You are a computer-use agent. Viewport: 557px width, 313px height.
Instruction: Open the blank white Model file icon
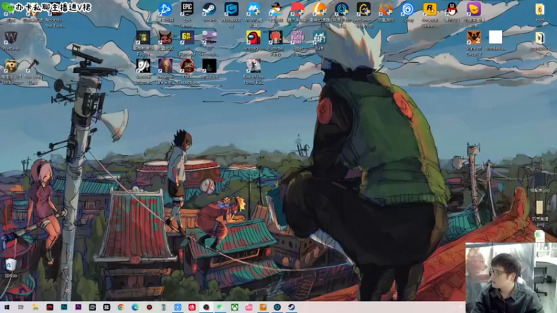point(496,38)
